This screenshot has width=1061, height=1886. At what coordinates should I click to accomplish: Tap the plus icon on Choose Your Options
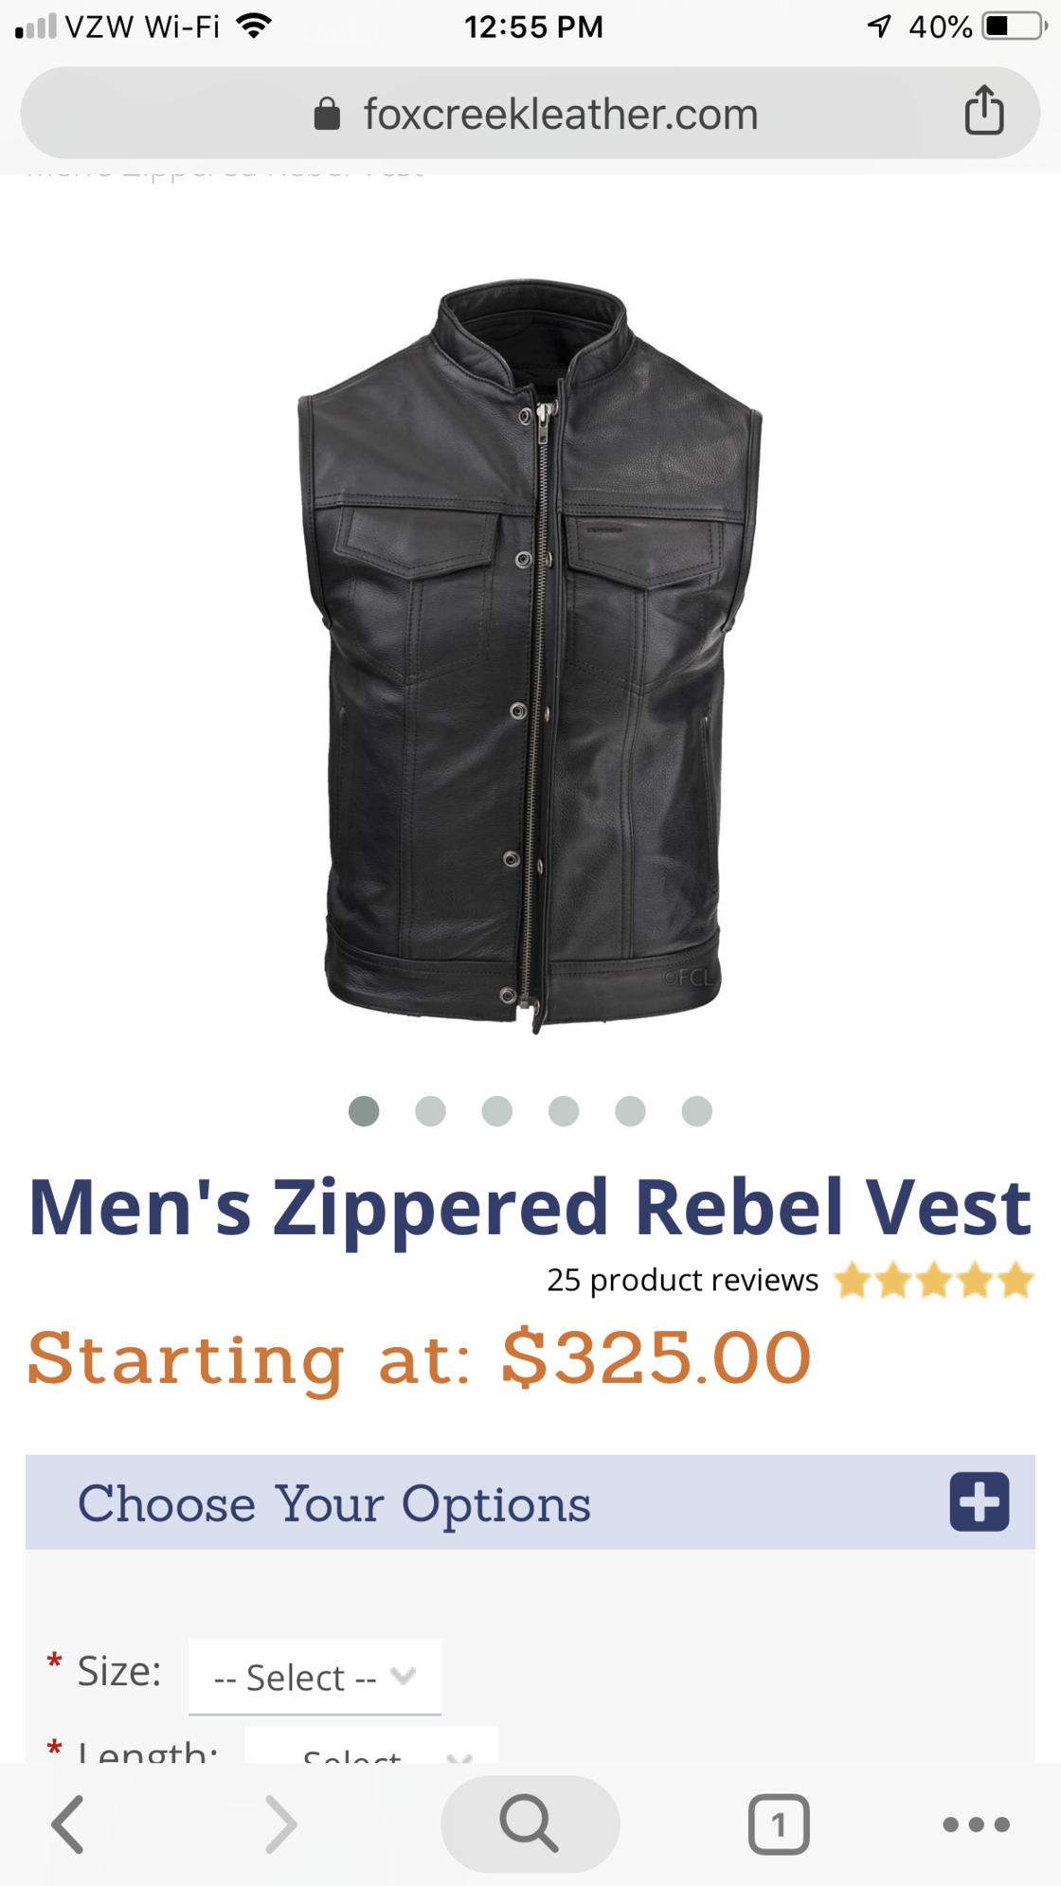pyautogui.click(x=980, y=1501)
